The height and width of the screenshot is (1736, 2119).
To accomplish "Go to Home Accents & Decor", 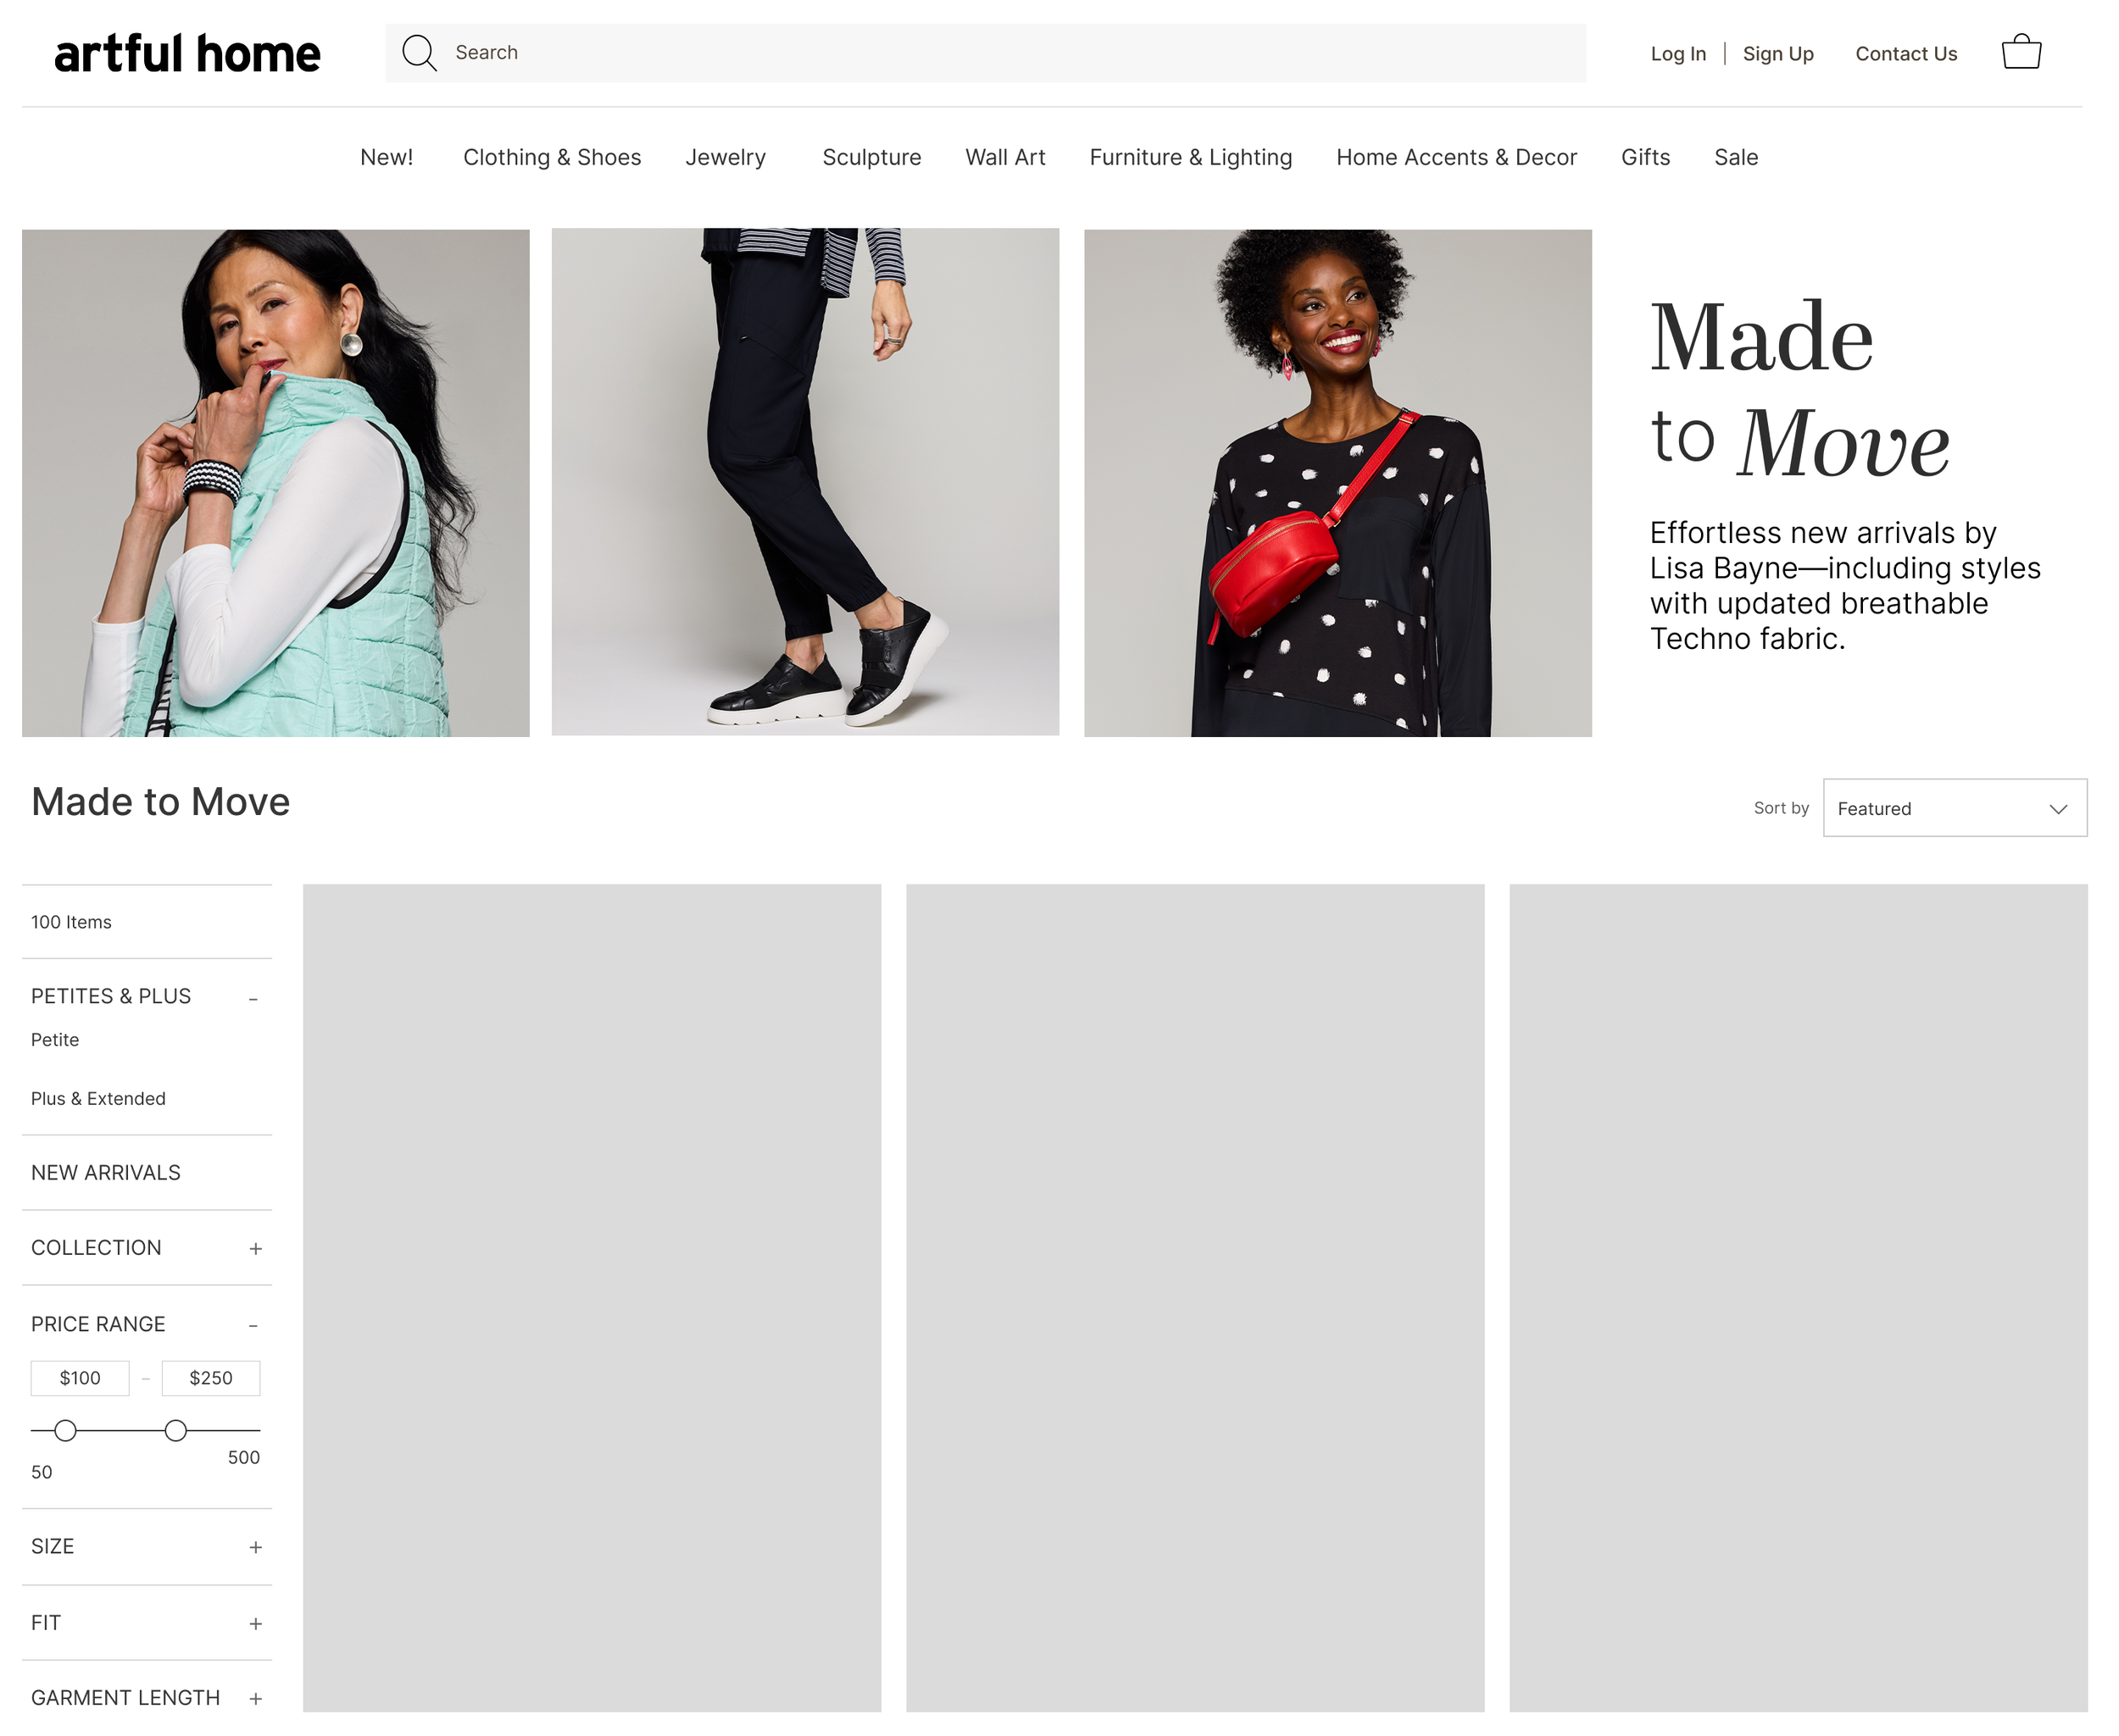I will pyautogui.click(x=1455, y=157).
